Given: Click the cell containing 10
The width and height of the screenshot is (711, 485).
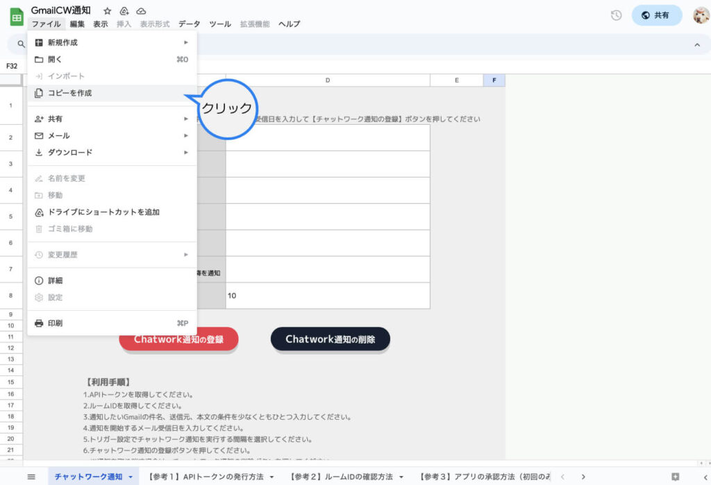Looking at the screenshot, I should [328, 296].
